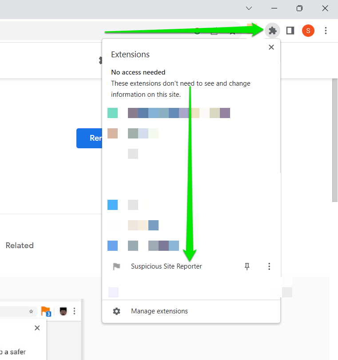Screen dimensions: 338x360
Task: Click the blue button behind the popup
Action: click(89, 138)
